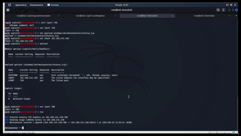Open the Emplacements menu
241x136 pixels.
(x=37, y=5)
